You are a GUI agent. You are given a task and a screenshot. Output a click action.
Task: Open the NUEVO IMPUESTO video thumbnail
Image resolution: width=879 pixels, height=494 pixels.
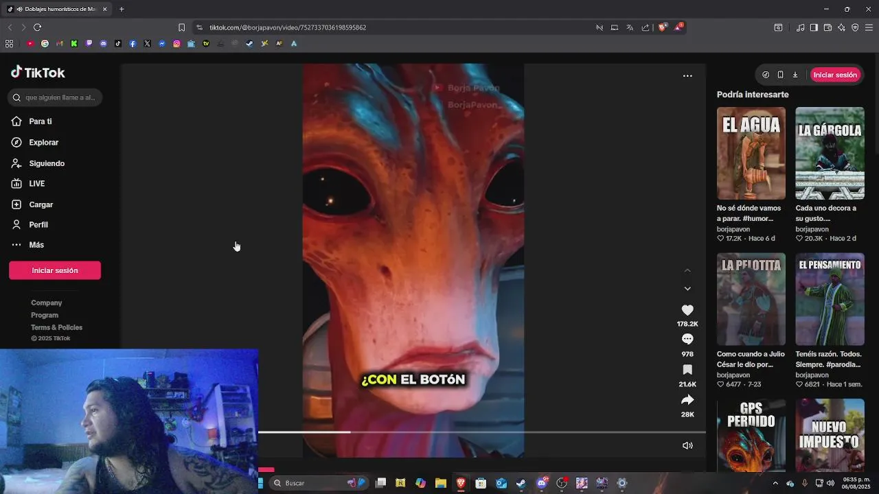pos(830,436)
